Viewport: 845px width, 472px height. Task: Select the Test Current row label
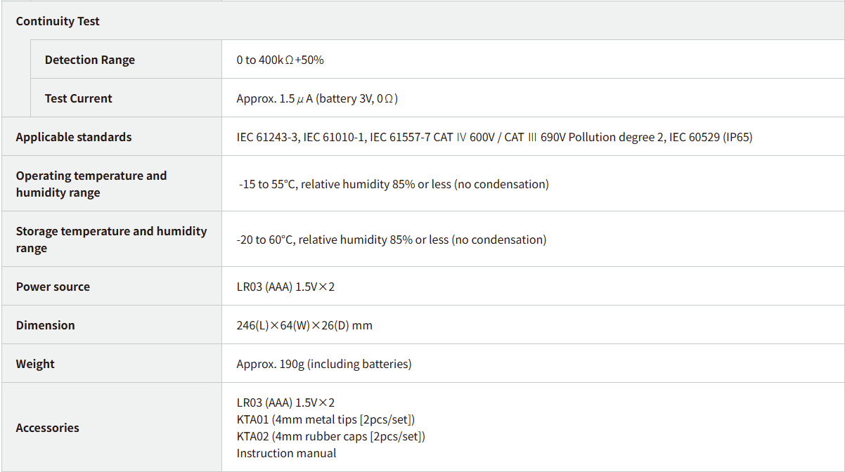click(78, 98)
